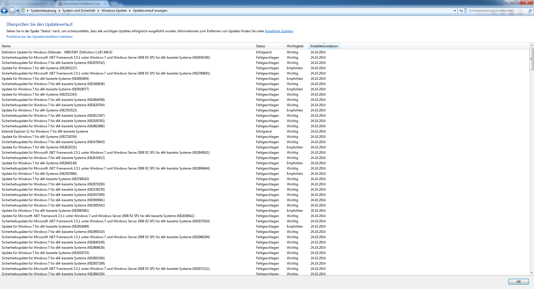Click the refresh icon beside address bar
534x289 pixels.
pyautogui.click(x=461, y=11)
